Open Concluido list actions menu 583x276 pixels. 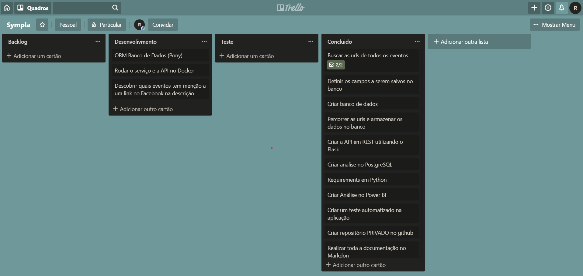pyautogui.click(x=417, y=41)
